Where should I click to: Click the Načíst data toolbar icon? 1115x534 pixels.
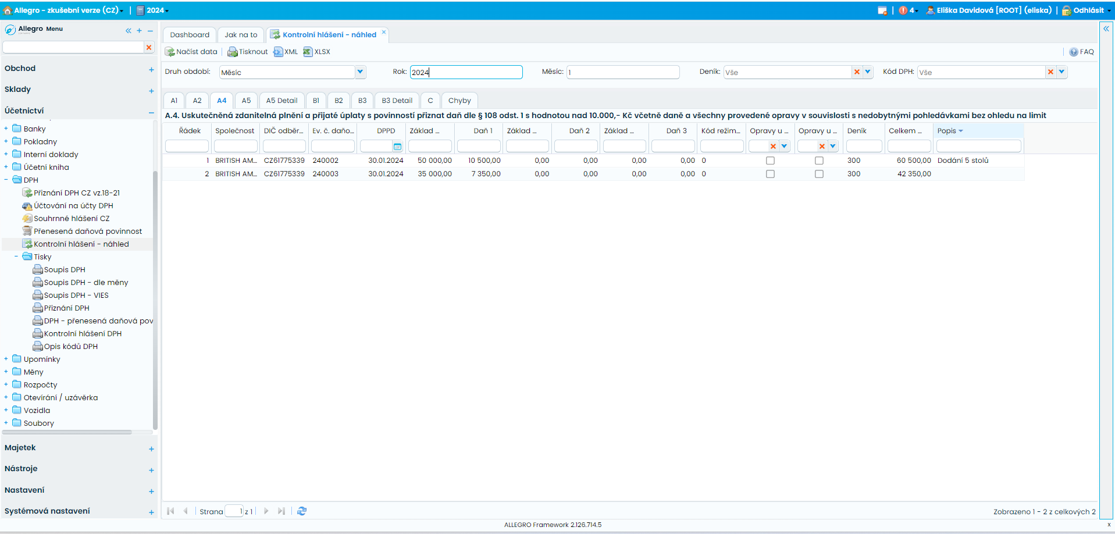pyautogui.click(x=170, y=52)
